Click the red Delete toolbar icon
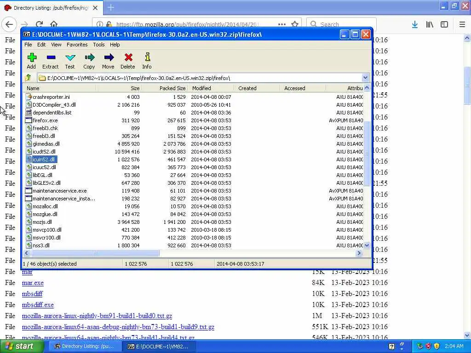The width and height of the screenshot is (471, 353). coord(128,61)
